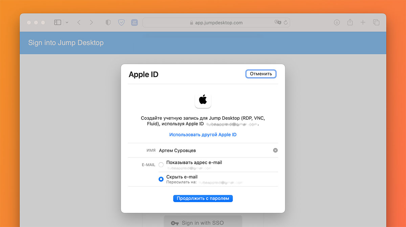
Task: Clear the name field with x icon
Action: click(x=275, y=150)
